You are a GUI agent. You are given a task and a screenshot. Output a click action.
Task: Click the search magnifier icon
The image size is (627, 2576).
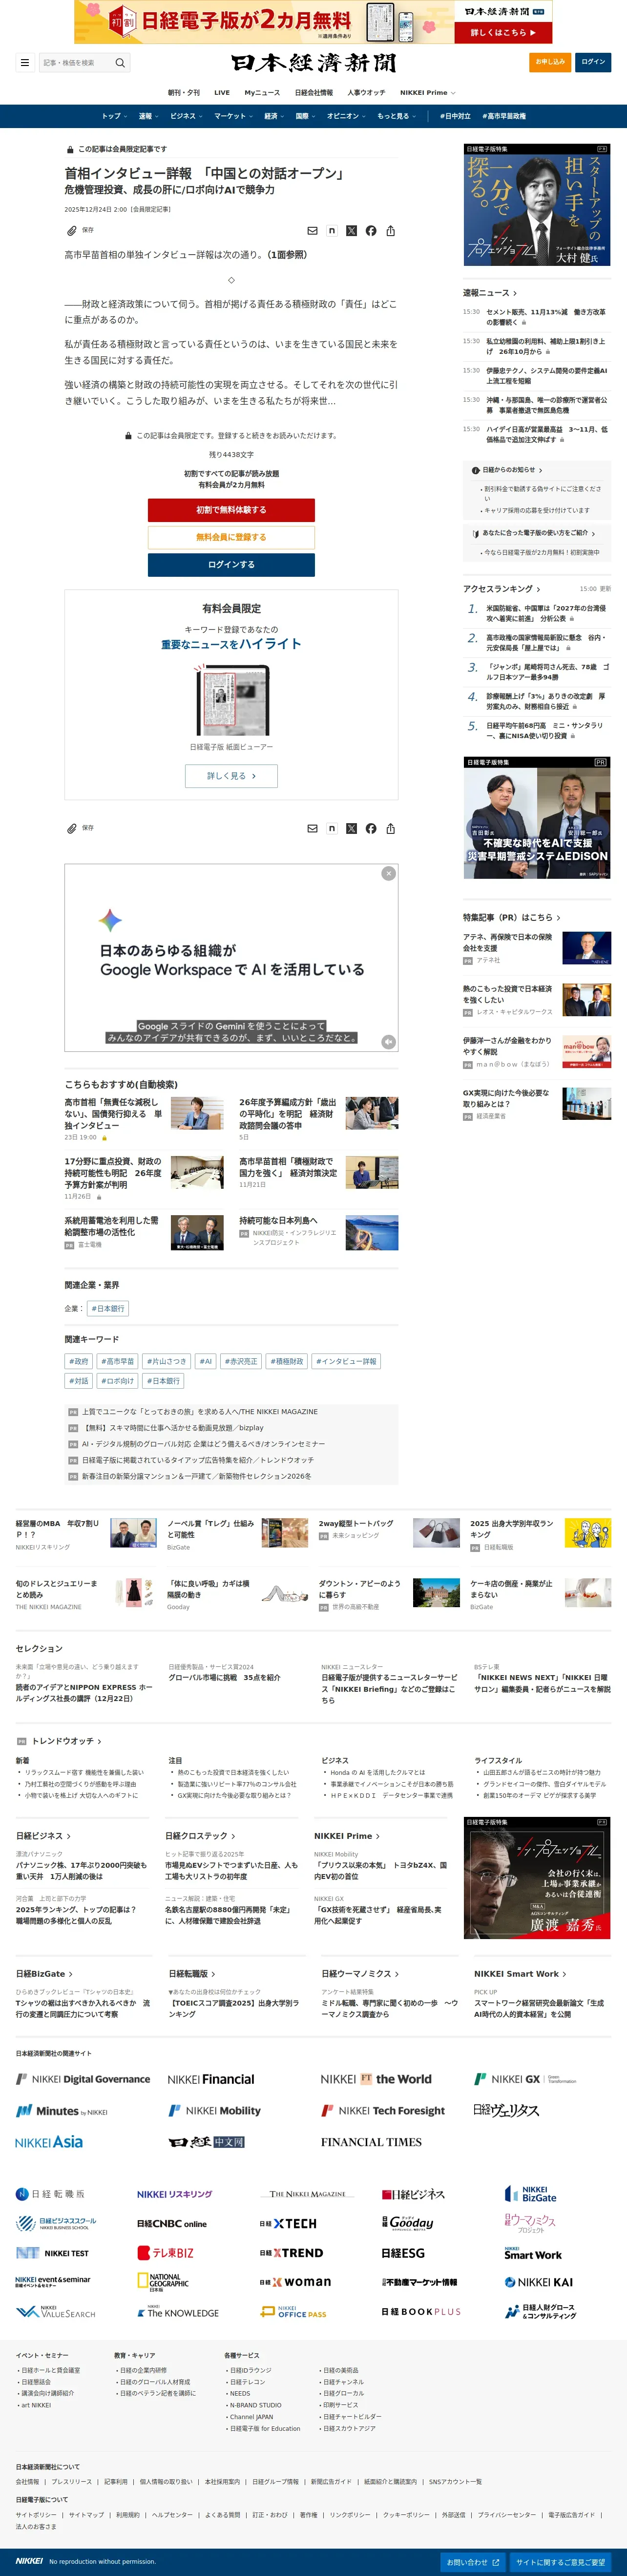[x=120, y=62]
